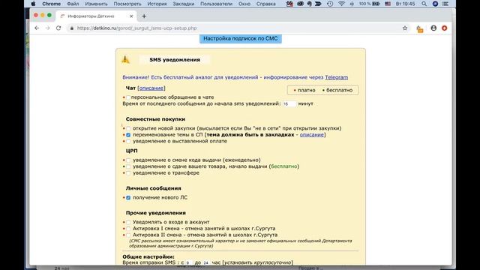Check уведомление о смене кода выдачи

[128, 160]
